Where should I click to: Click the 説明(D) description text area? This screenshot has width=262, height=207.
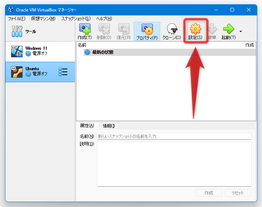[x=174, y=164]
